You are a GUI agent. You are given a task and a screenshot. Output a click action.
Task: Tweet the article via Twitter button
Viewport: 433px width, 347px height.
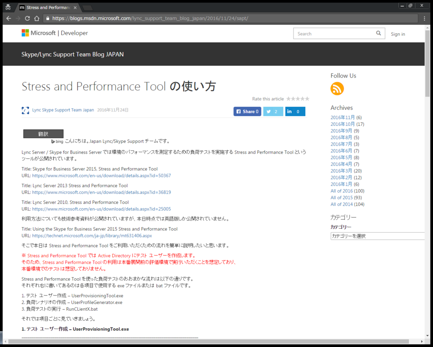coord(273,111)
